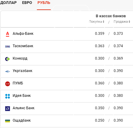The height and width of the screenshot is (128, 133).
Task: Open the Альфа-Банк link
Action: 23,34
